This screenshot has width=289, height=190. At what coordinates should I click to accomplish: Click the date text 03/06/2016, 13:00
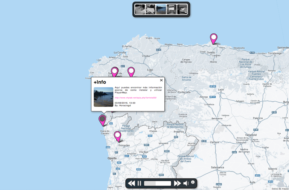pos(125,103)
